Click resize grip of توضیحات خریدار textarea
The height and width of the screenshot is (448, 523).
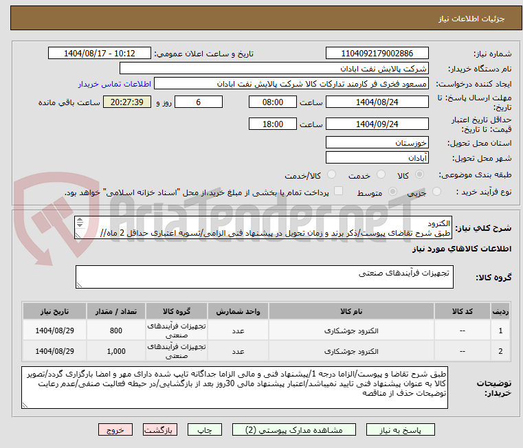25,405
